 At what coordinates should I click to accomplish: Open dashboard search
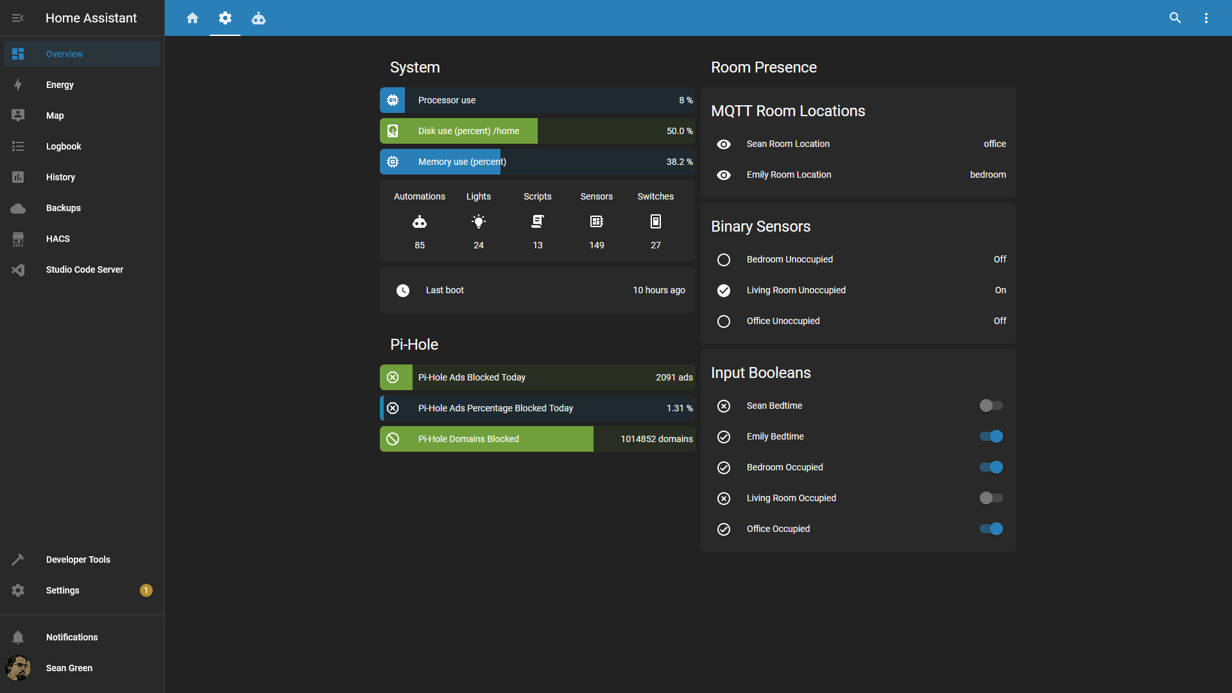[x=1175, y=18]
